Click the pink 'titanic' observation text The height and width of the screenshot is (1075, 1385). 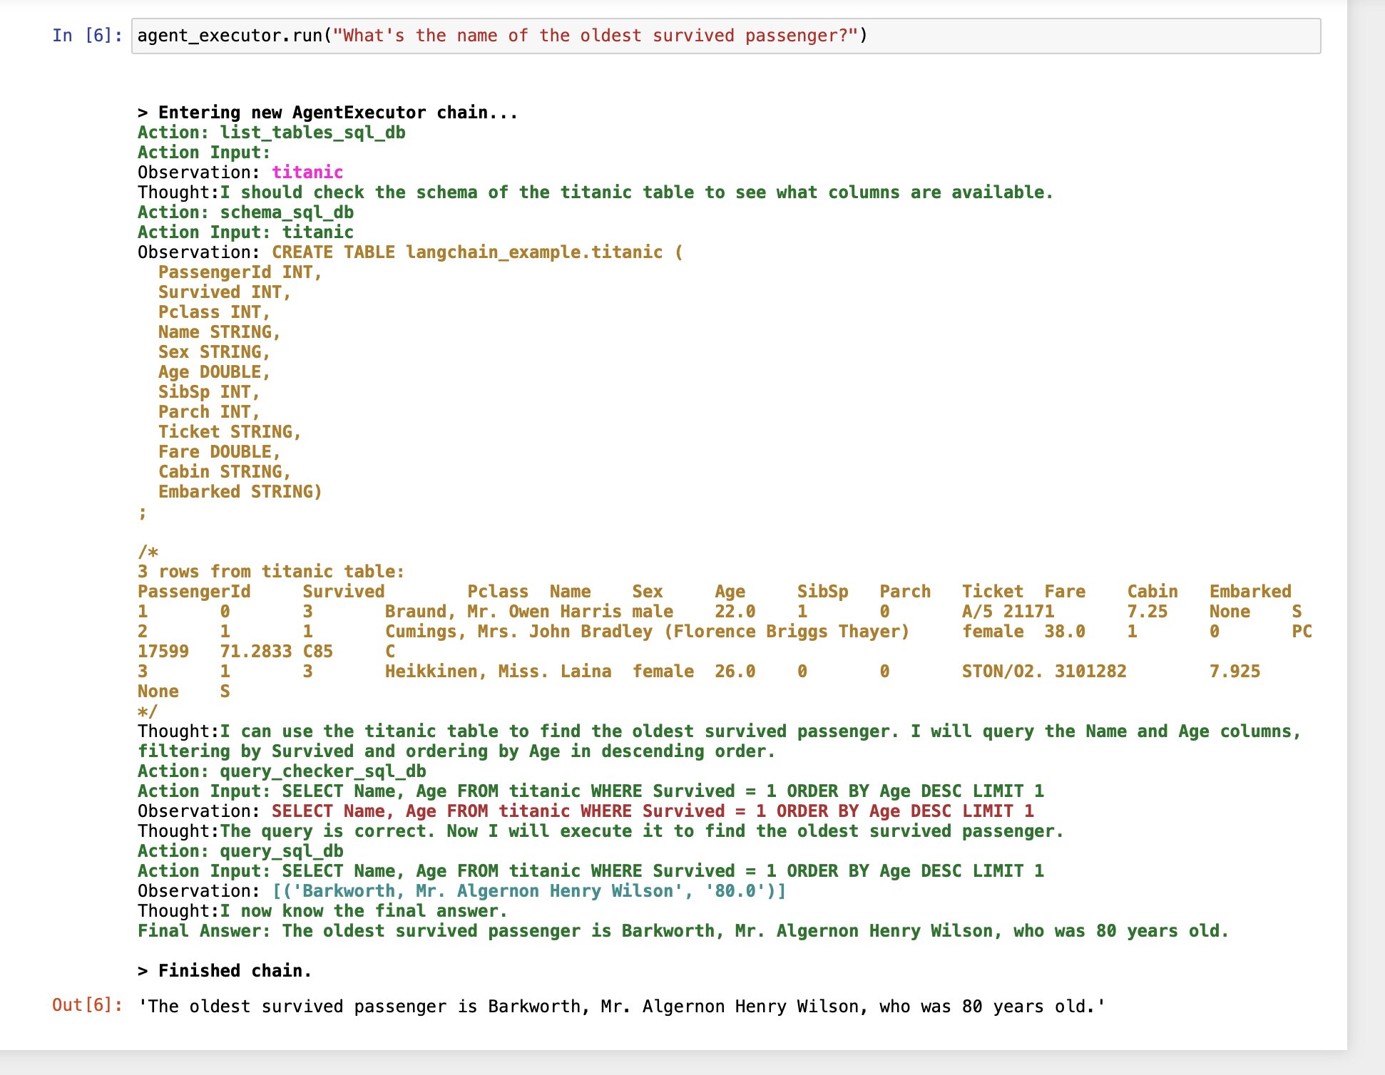(307, 173)
